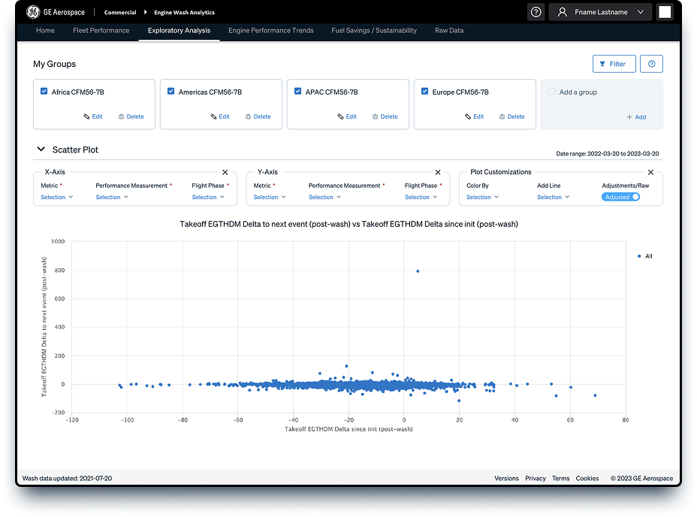
Task: Select the Exploratory Analysis tab
Action: point(180,31)
